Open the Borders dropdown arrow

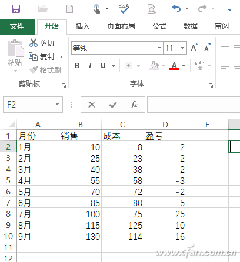pyautogui.click(x=138, y=66)
